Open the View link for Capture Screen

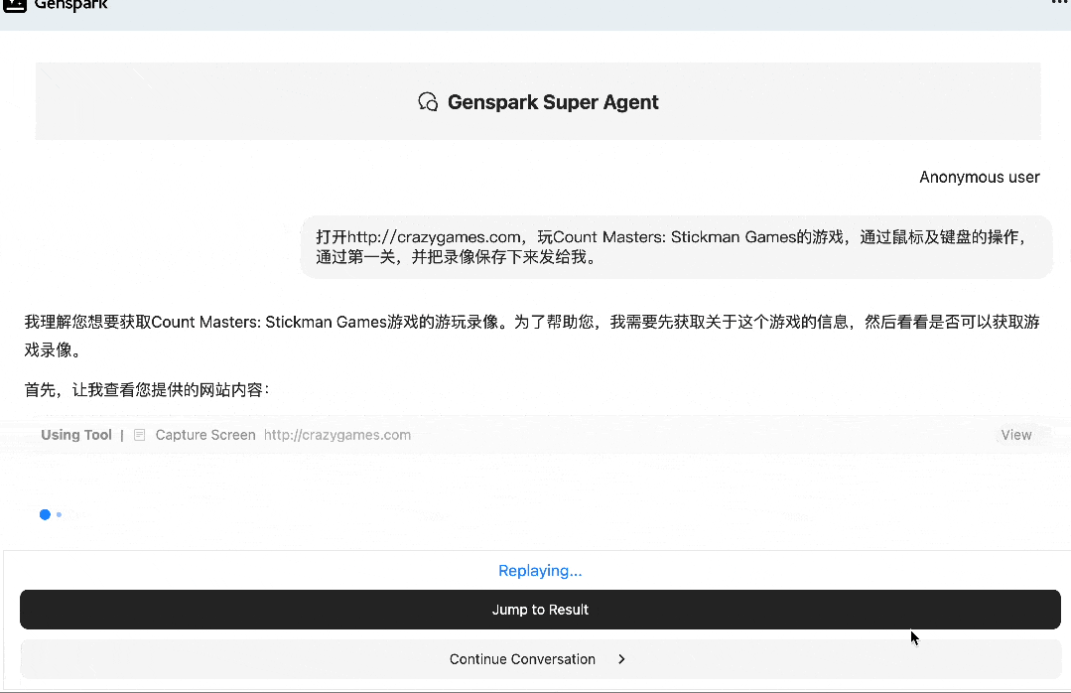tap(1015, 435)
